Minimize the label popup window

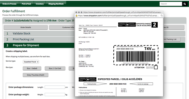coord(79,12)
